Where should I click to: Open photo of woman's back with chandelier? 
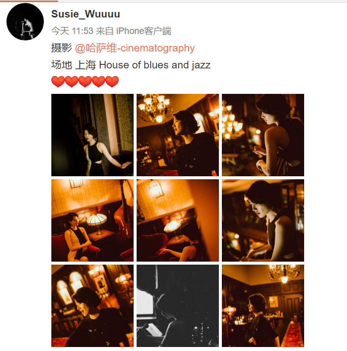coord(263,135)
